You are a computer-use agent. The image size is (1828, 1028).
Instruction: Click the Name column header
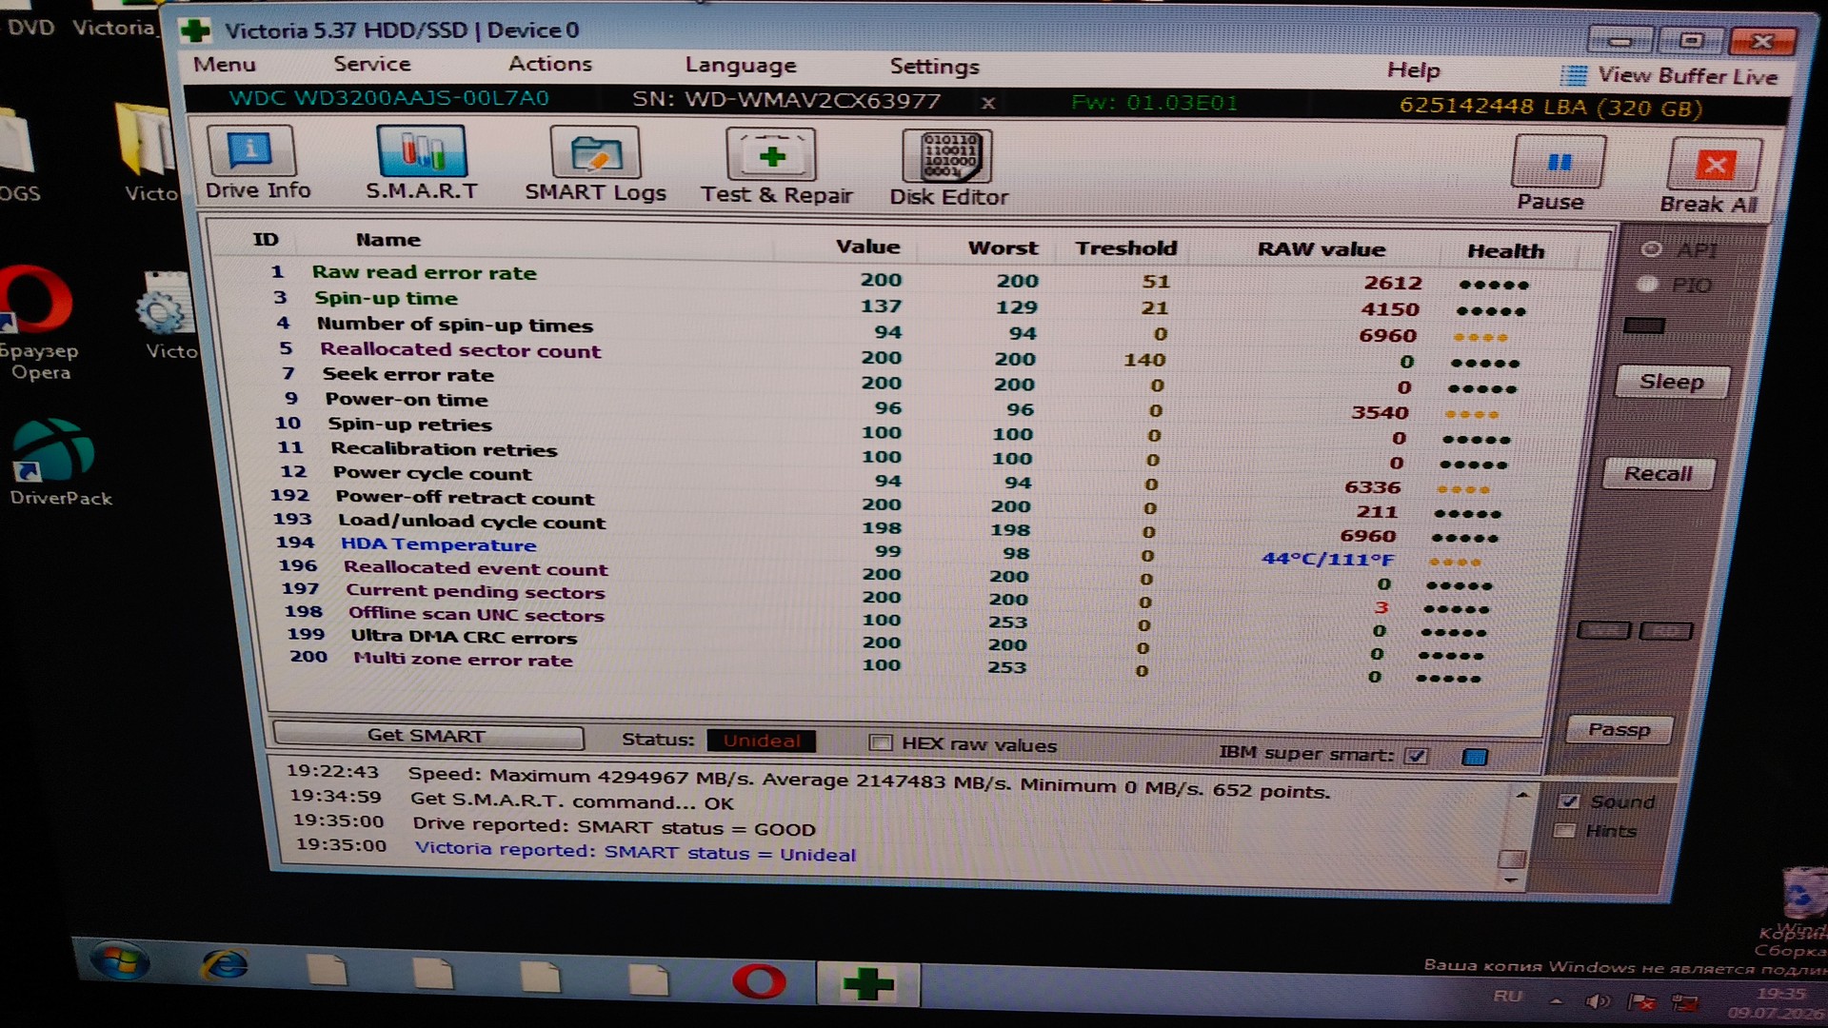[x=387, y=241]
